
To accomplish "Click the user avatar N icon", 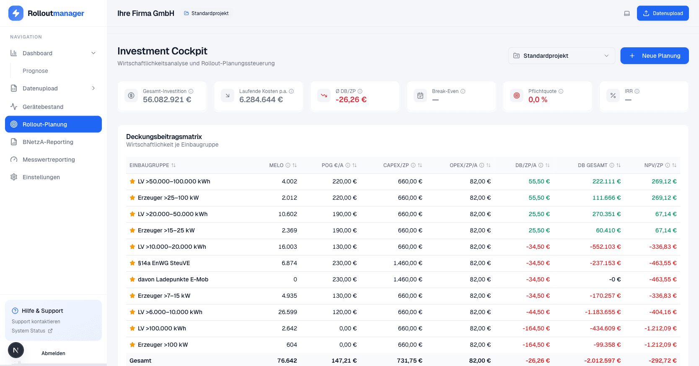I will 16,350.
